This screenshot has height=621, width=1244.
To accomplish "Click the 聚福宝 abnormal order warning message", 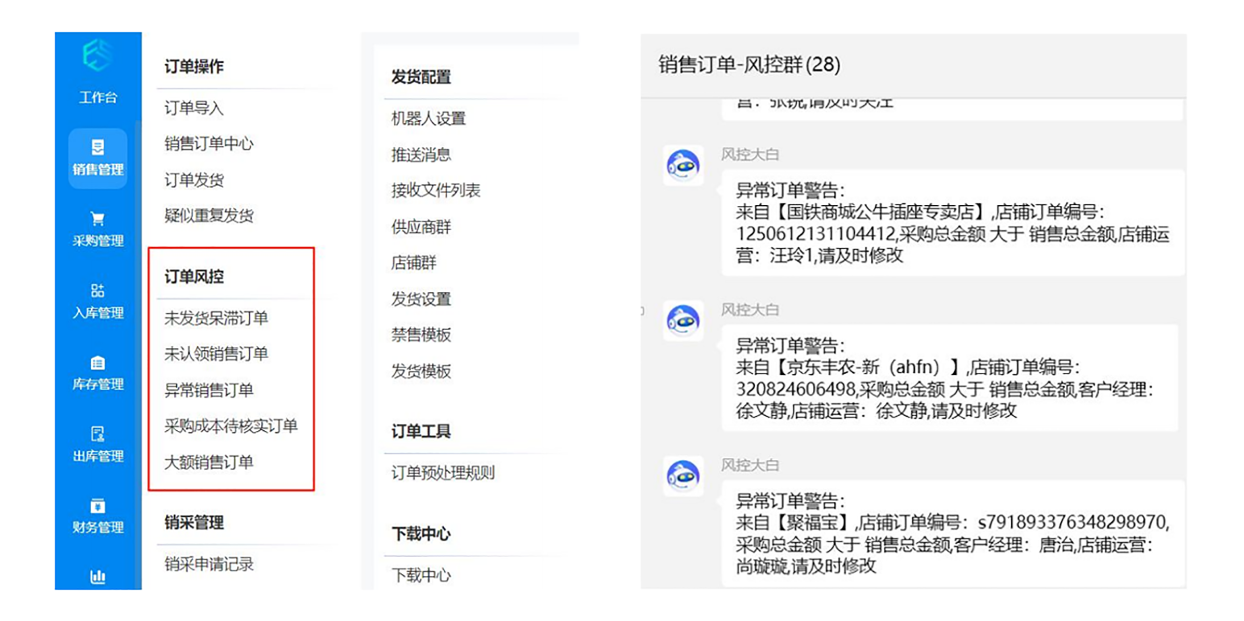I will pyautogui.click(x=952, y=534).
